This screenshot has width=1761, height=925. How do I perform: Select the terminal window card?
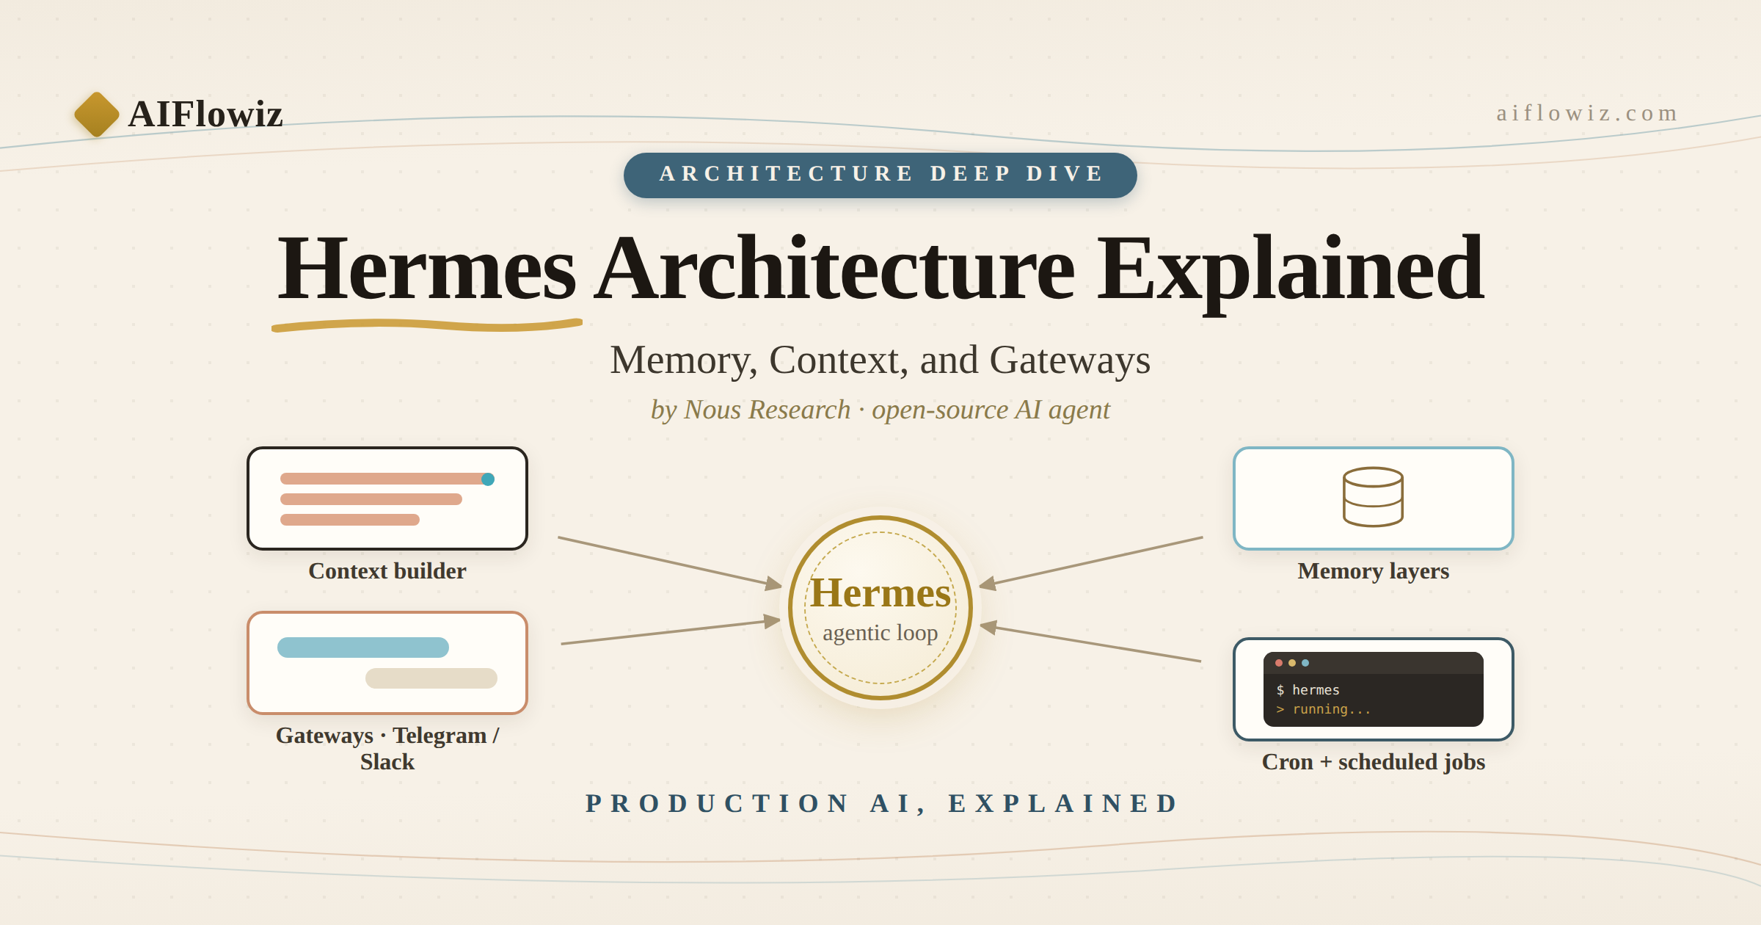tap(1374, 689)
